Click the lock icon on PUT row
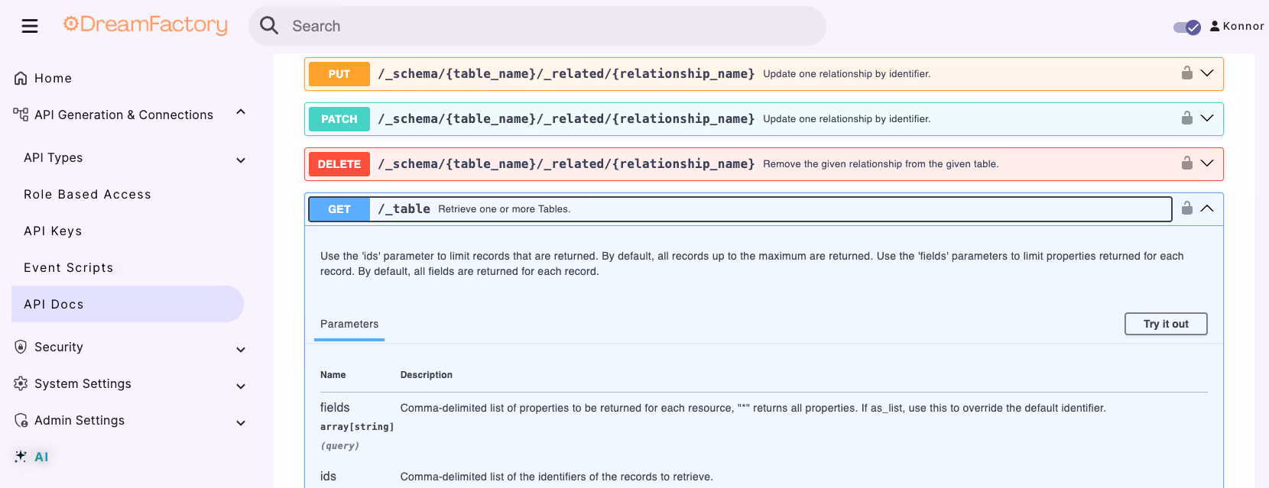The image size is (1269, 488). [1187, 73]
